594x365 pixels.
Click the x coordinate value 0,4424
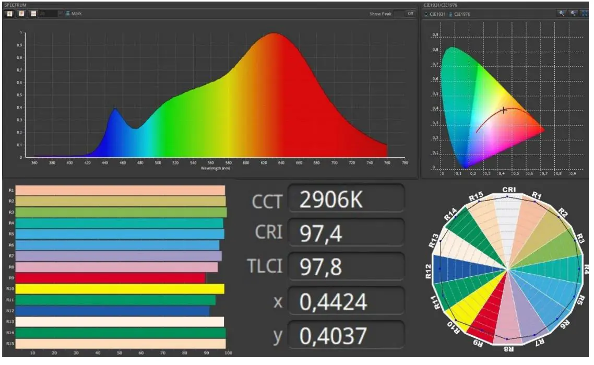[x=333, y=302]
